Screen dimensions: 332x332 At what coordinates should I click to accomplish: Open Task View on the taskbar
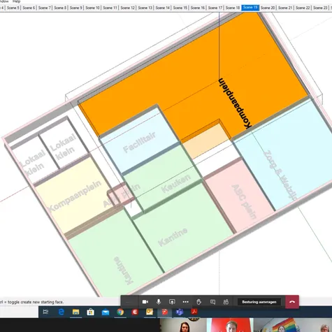point(45,312)
